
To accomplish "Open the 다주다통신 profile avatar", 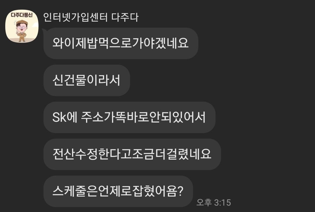I will (22, 26).
